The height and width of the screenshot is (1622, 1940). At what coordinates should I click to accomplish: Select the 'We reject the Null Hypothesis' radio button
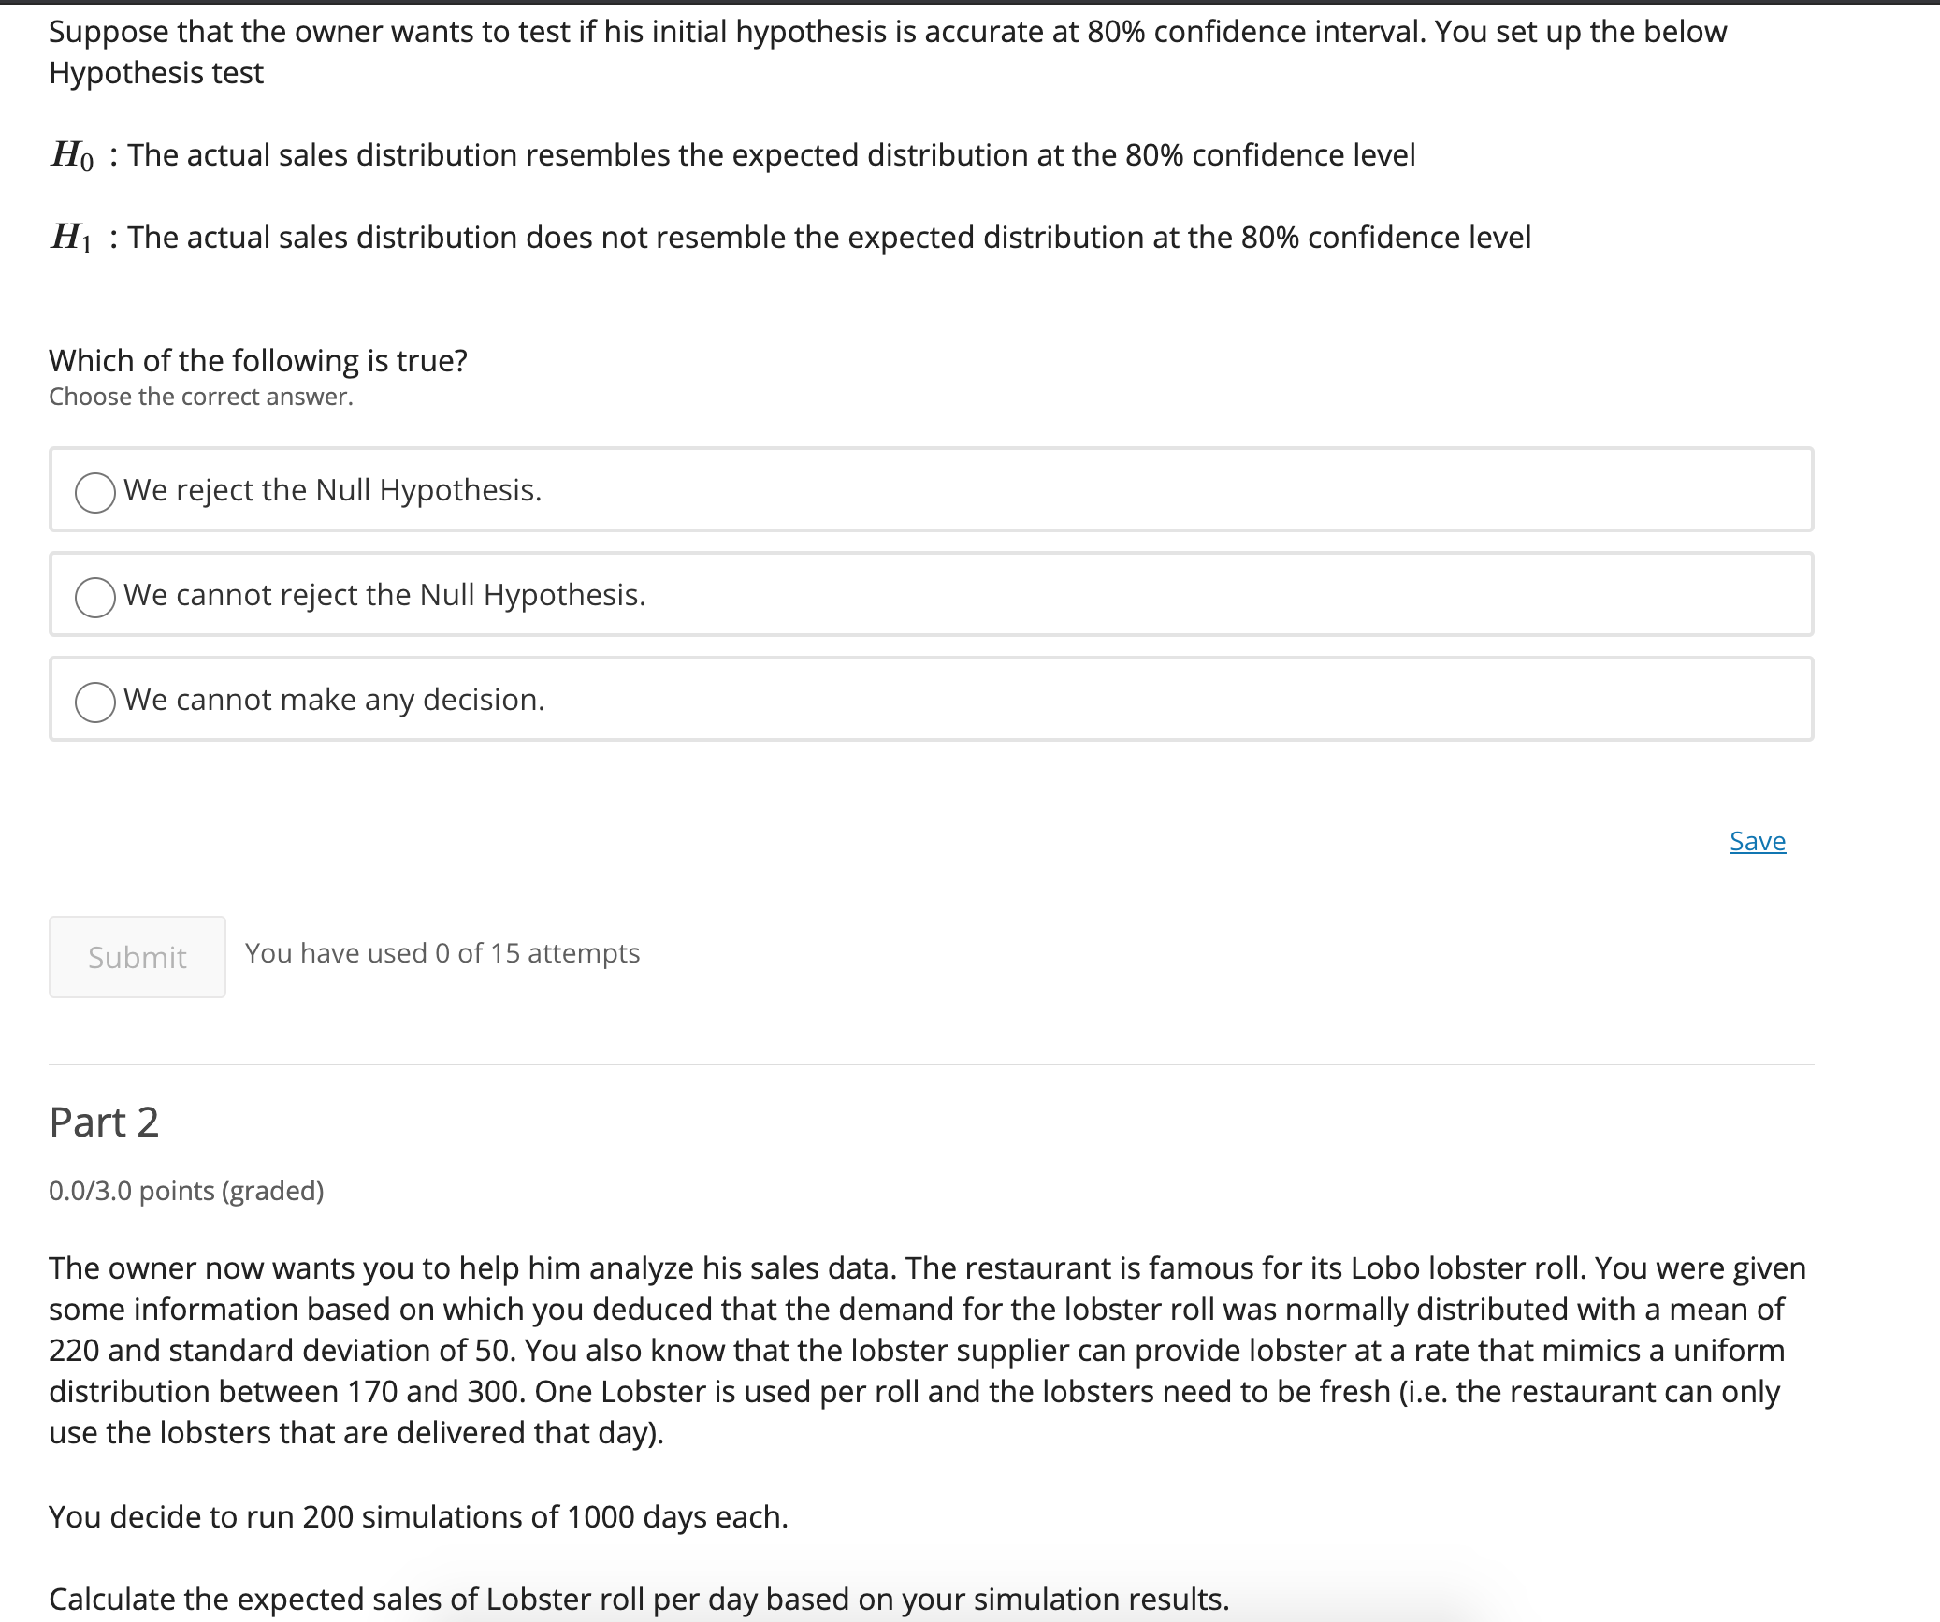click(x=95, y=492)
